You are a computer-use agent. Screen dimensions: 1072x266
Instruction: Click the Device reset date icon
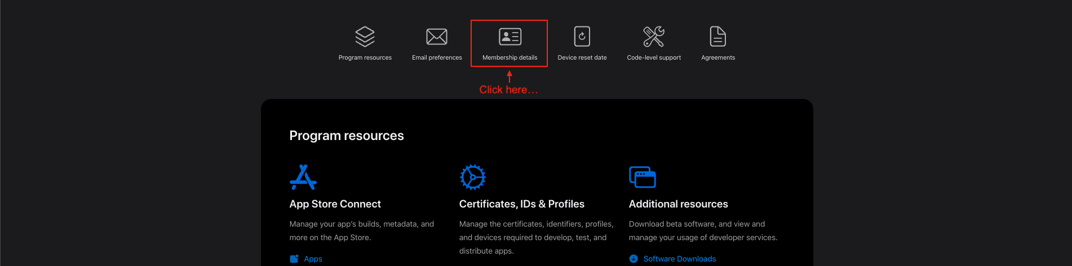(582, 37)
